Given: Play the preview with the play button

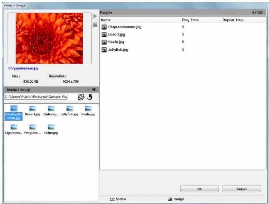Looking at the screenshot, I should pyautogui.click(x=95, y=17).
